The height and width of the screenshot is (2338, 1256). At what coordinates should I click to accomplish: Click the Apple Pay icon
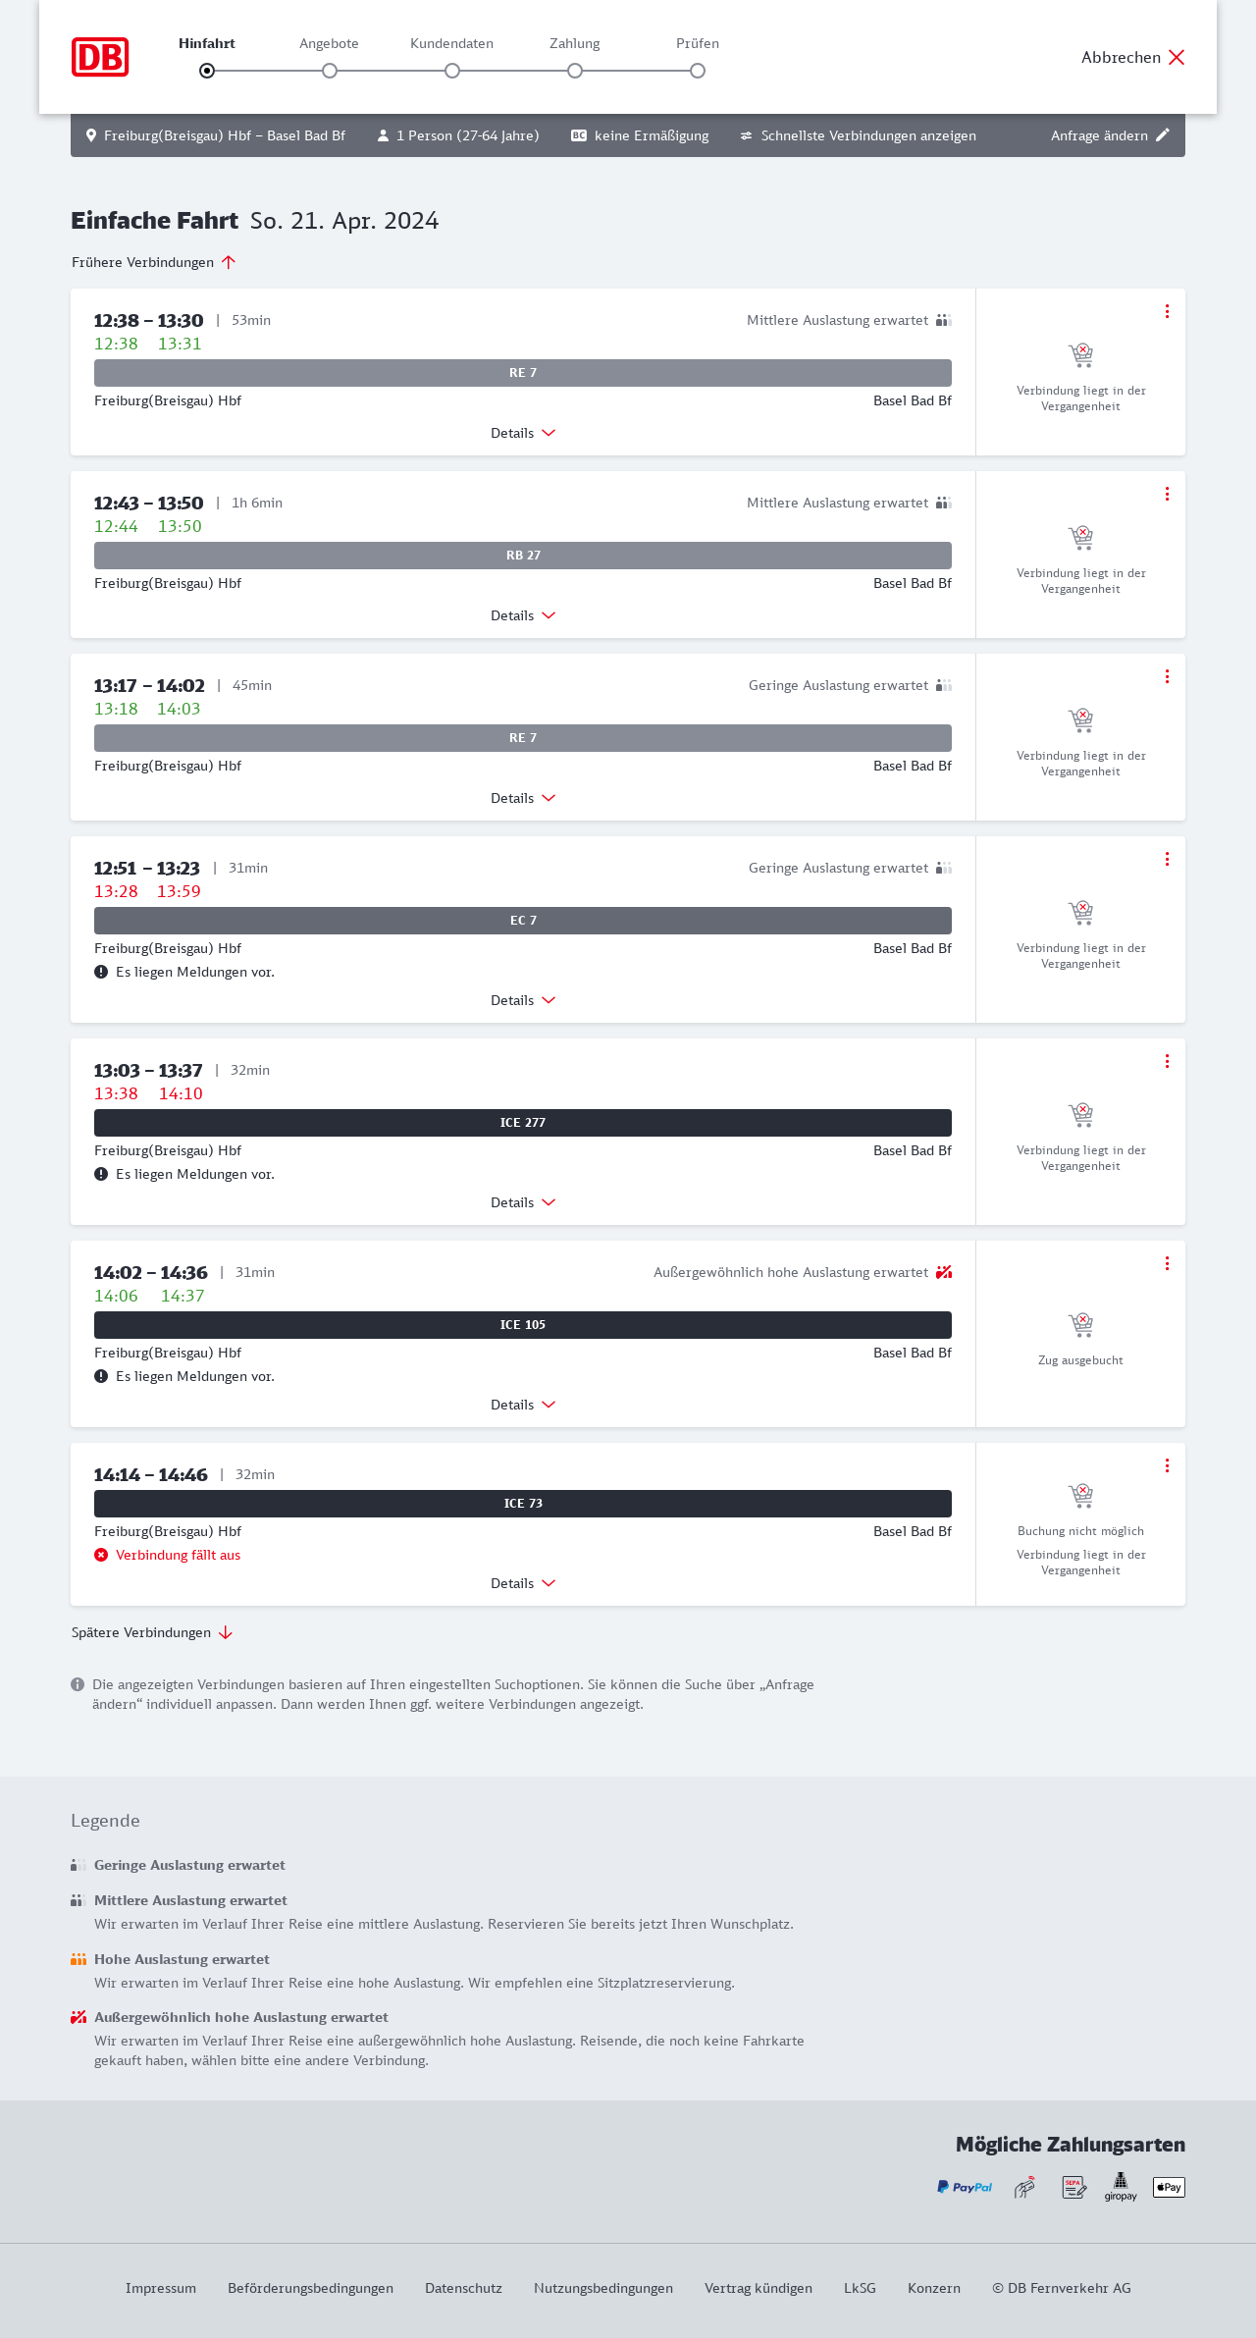click(1169, 2187)
